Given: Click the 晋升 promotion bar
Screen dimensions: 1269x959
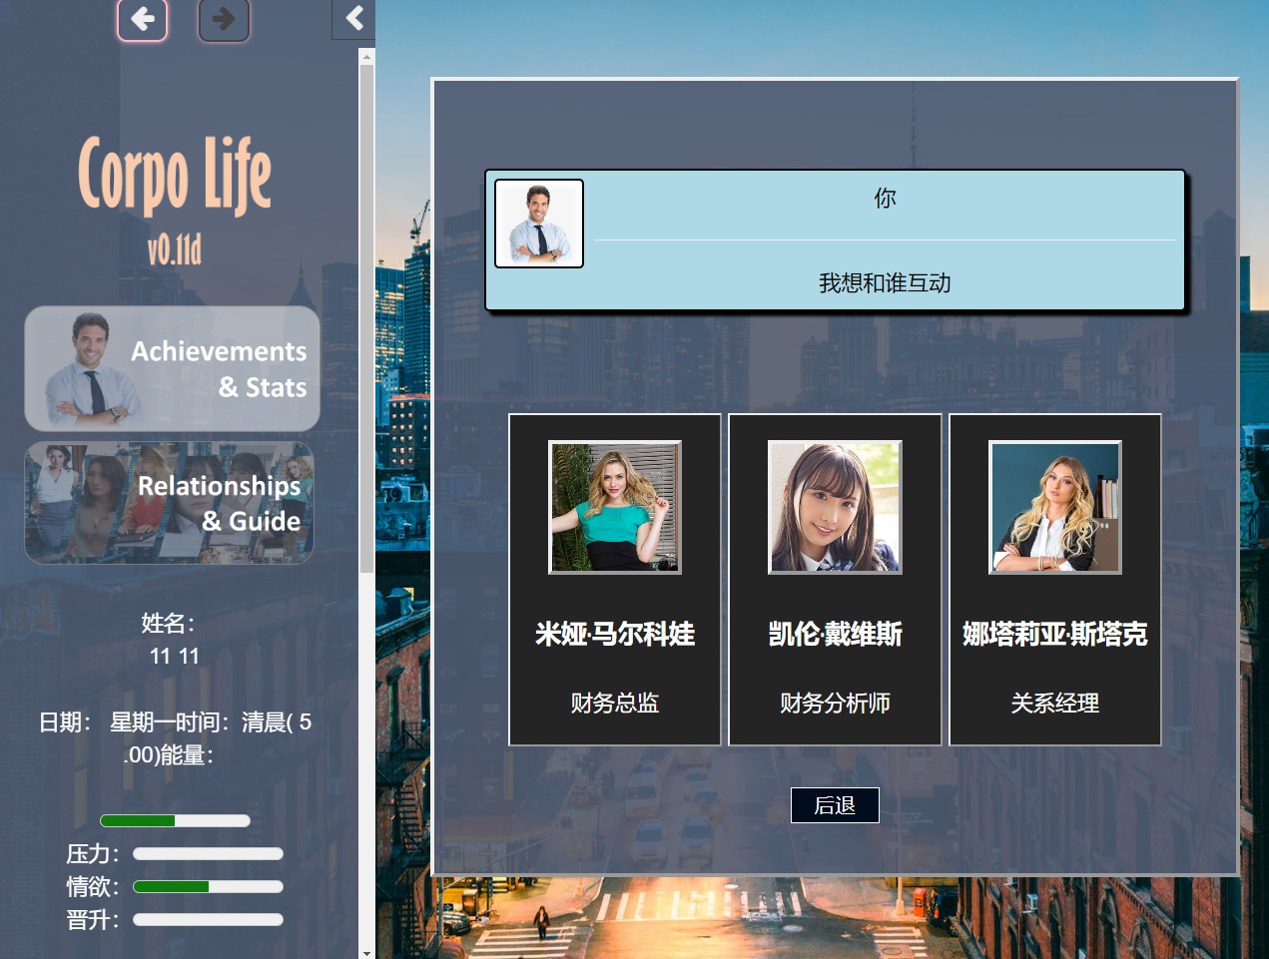Looking at the screenshot, I should 208,919.
